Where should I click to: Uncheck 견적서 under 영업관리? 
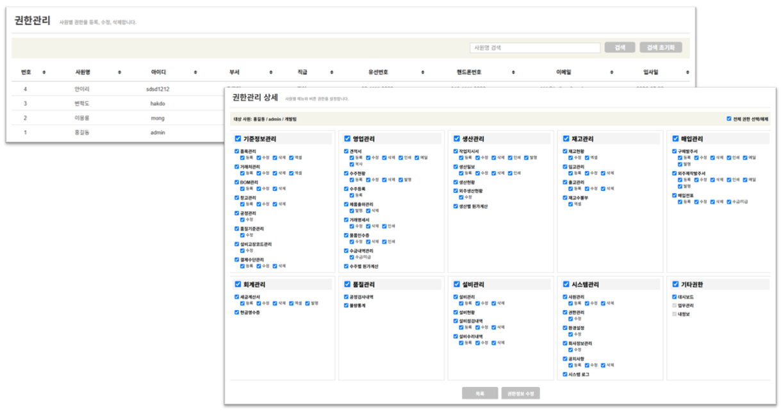click(x=346, y=151)
